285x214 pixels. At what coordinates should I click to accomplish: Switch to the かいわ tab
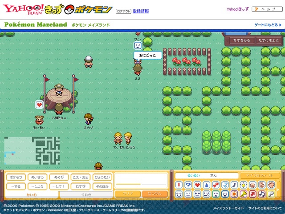point(32,195)
